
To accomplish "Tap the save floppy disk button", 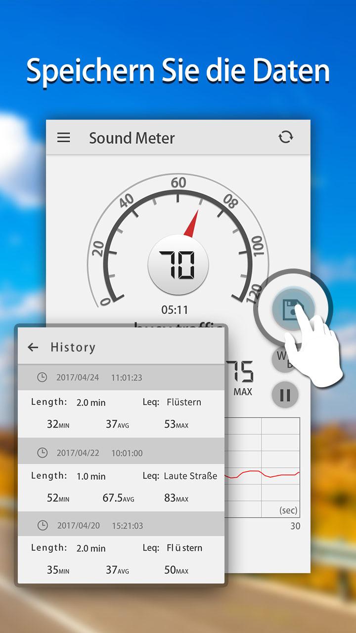I will [x=293, y=309].
